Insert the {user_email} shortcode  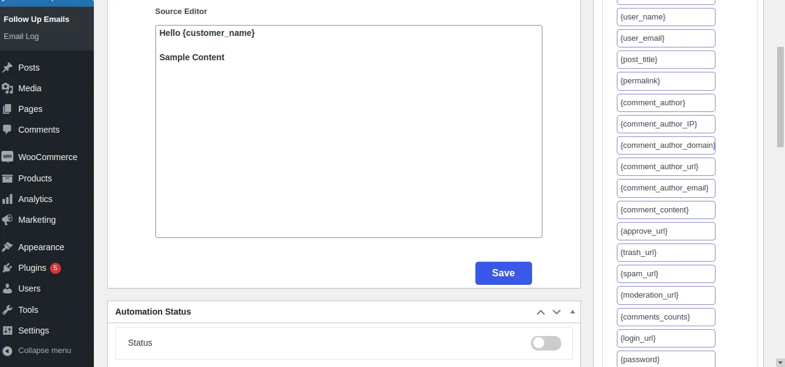click(666, 38)
